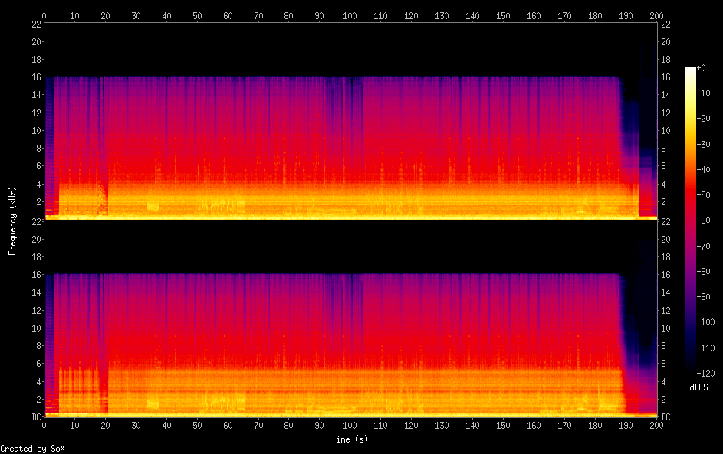Click the "100" tick on top time axis
723x454 pixels.
350,16
